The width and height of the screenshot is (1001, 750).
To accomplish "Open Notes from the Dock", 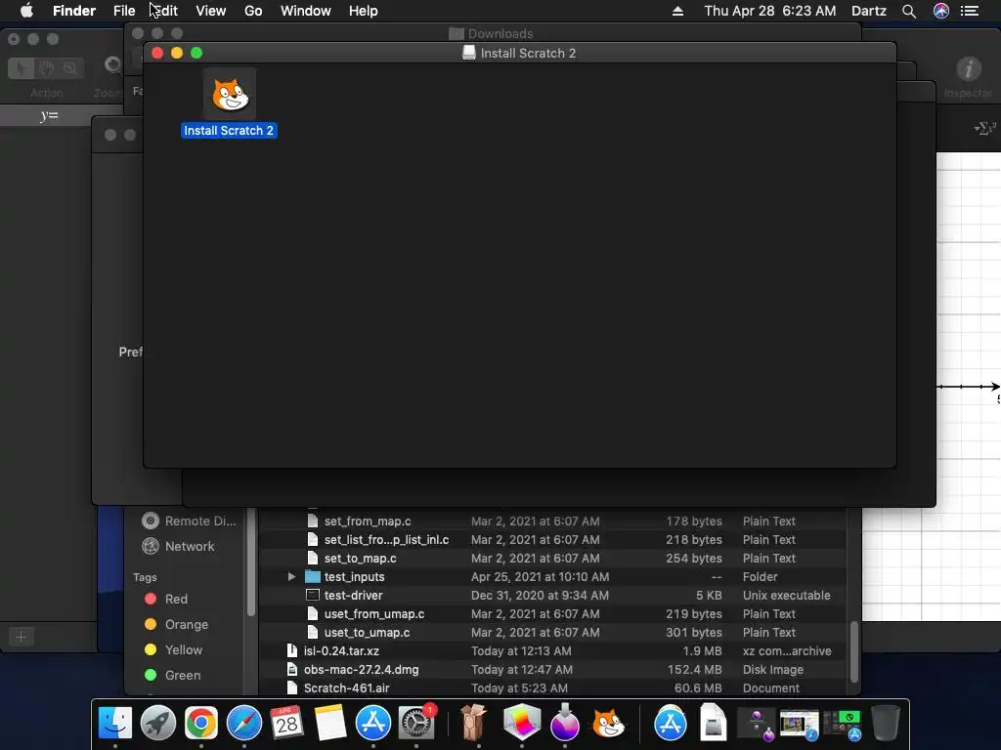I will [330, 724].
